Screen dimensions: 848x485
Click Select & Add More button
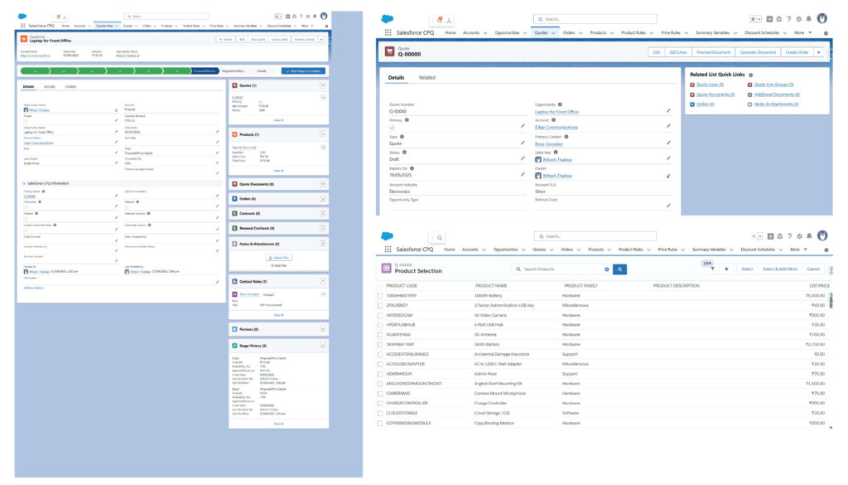click(x=780, y=269)
